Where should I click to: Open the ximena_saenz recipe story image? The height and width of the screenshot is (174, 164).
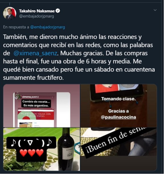click(x=42, y=106)
